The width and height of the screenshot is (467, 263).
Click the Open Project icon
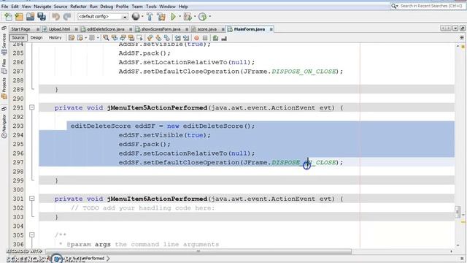click(x=30, y=17)
